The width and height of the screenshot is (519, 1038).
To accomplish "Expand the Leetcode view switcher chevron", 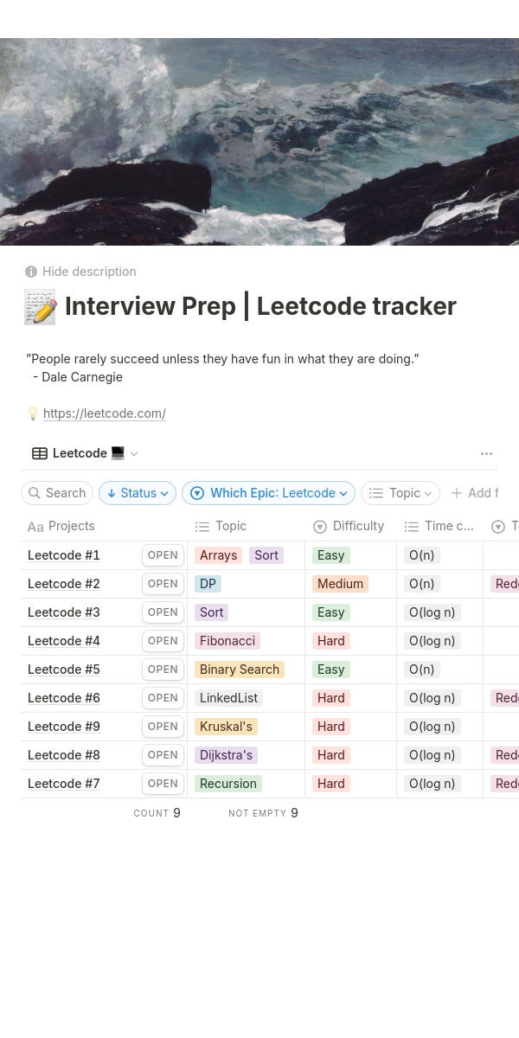I will click(134, 453).
